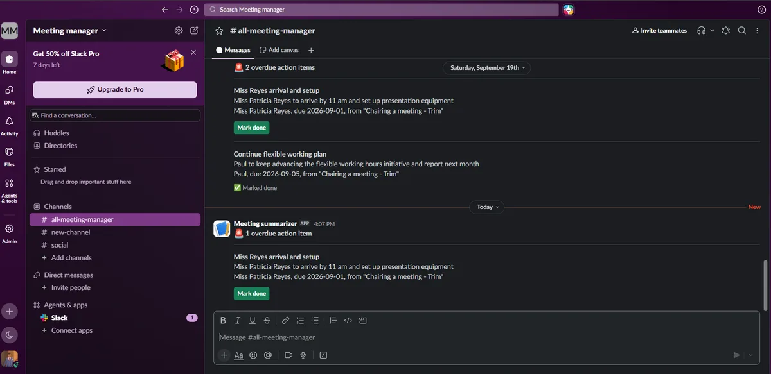771x374 pixels.
Task: Toggle inline code formatting
Action: (x=348, y=321)
